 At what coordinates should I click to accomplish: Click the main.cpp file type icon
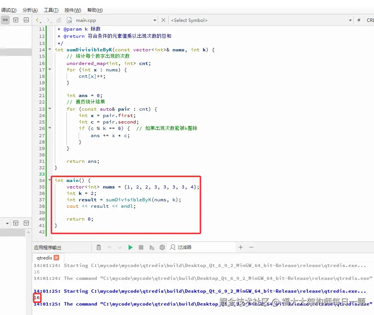coord(70,20)
